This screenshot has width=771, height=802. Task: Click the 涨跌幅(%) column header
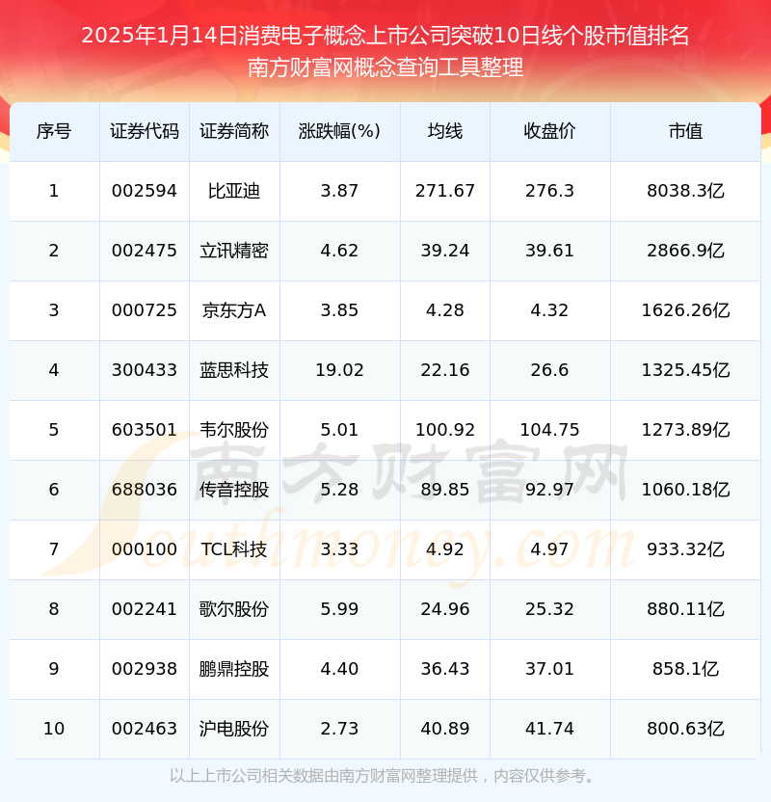[x=339, y=131]
